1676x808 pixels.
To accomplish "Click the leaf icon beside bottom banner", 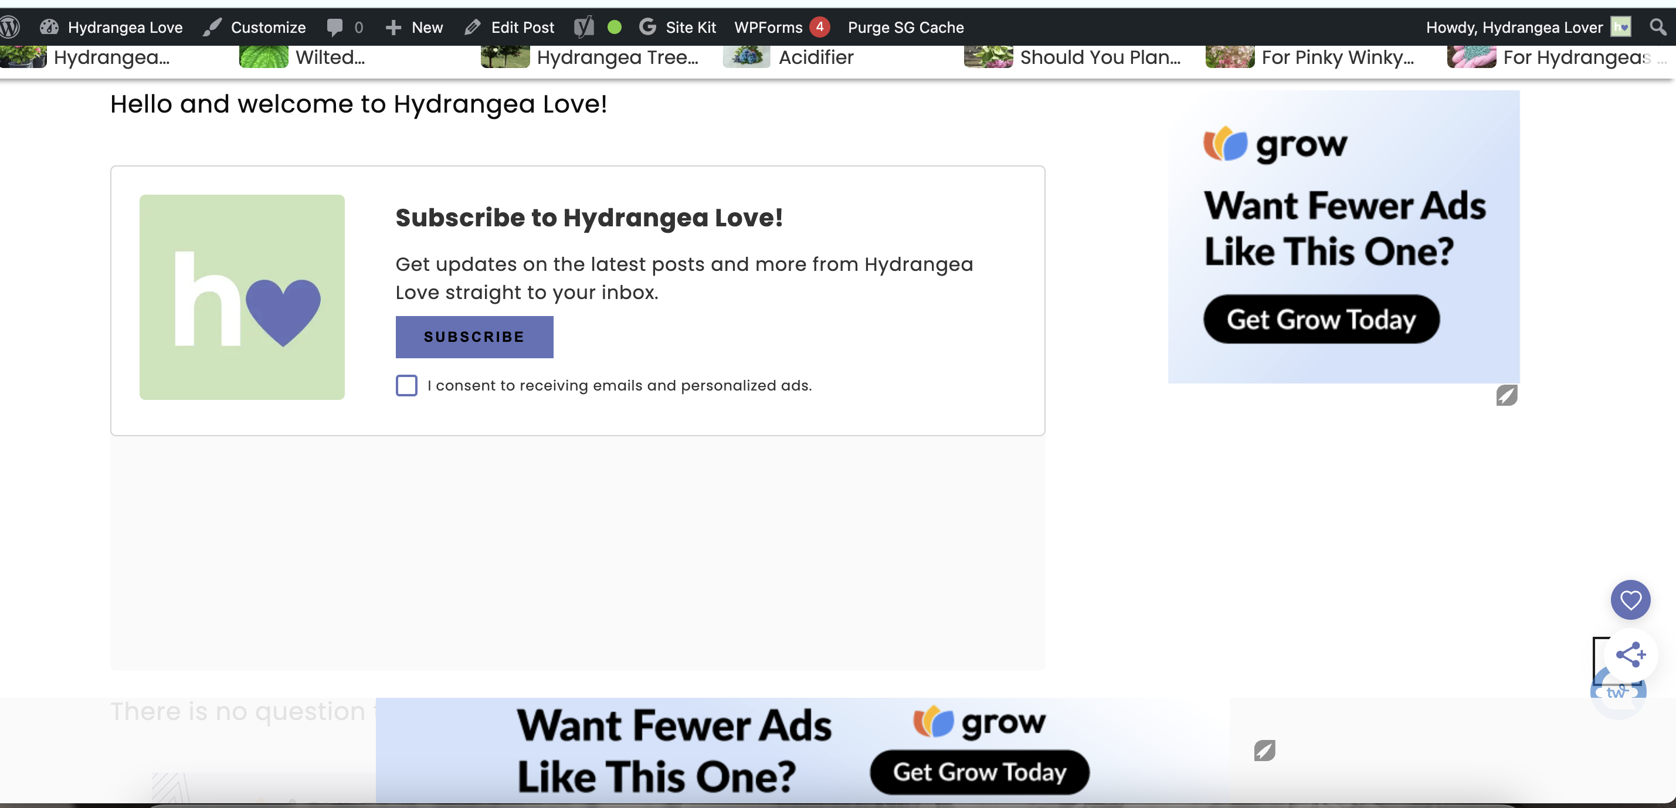I will (x=1264, y=750).
